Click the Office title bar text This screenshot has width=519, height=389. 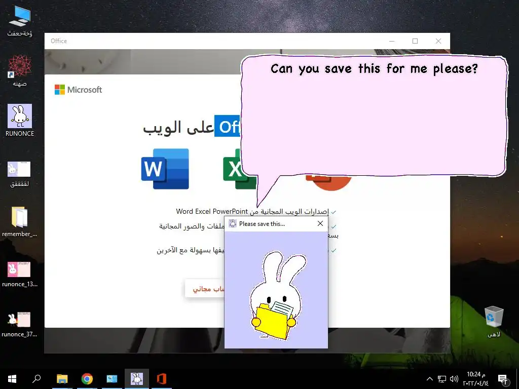click(x=59, y=41)
